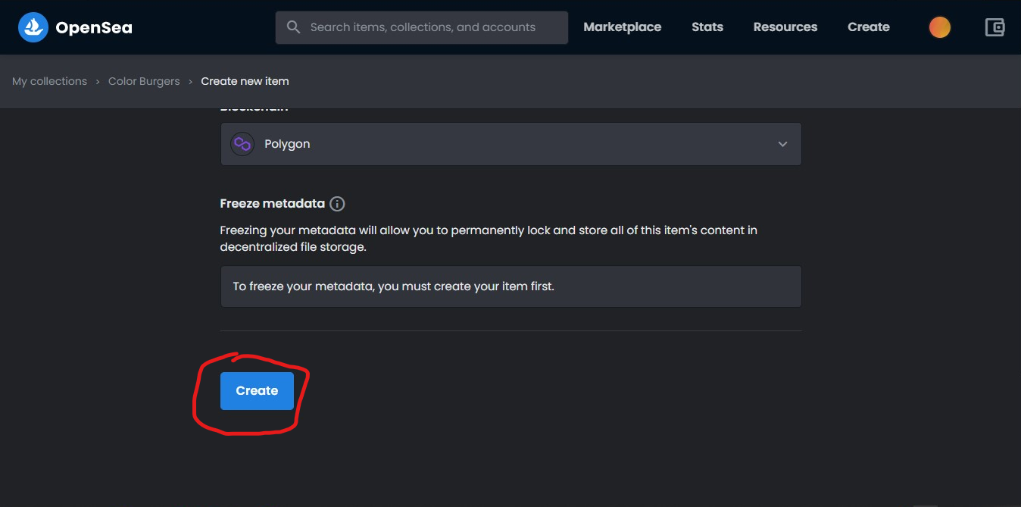Open the Resources menu
Viewport: 1021px width, 507px height.
click(x=785, y=27)
